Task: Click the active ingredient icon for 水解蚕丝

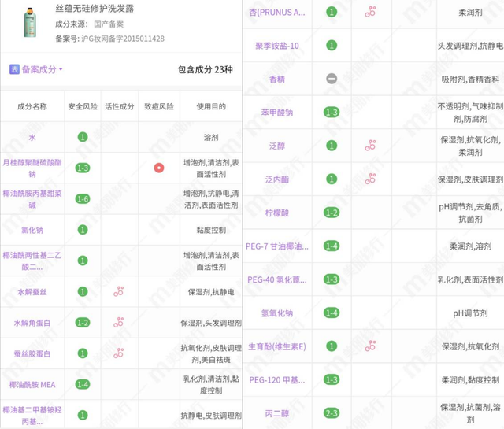Action: (x=119, y=291)
